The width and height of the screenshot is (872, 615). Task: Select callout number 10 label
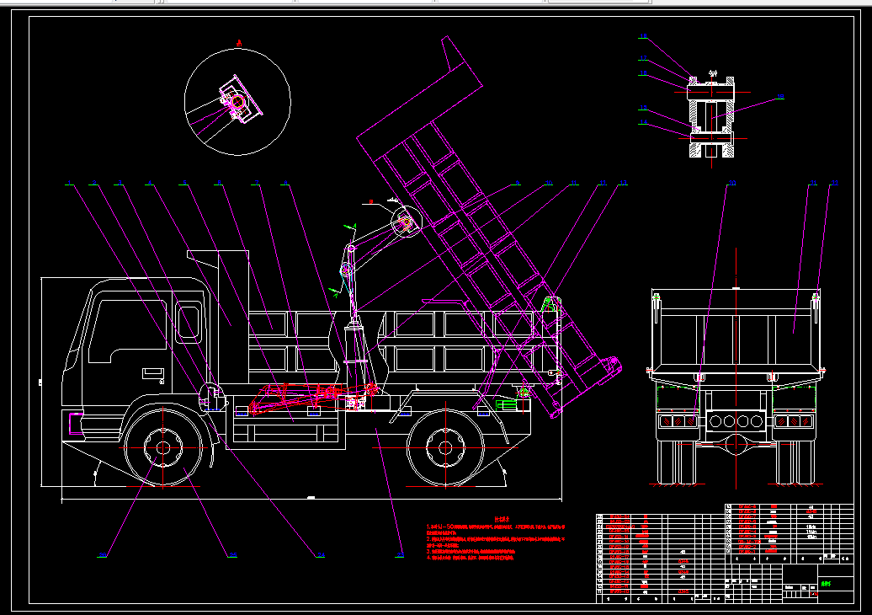pos(549,182)
